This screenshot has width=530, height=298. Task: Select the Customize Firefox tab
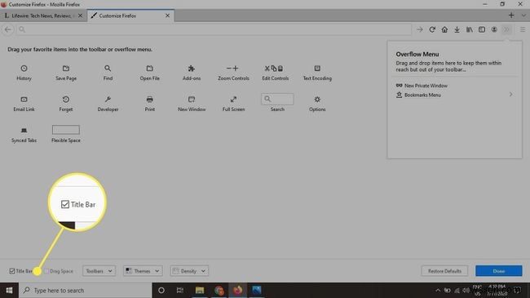click(130, 16)
